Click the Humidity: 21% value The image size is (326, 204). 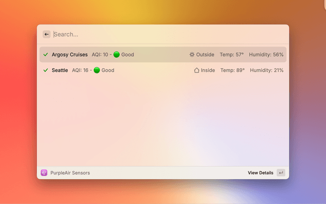point(266,70)
